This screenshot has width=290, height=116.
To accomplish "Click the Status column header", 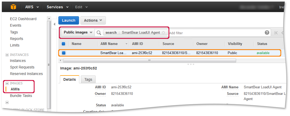I will pos(262,44).
